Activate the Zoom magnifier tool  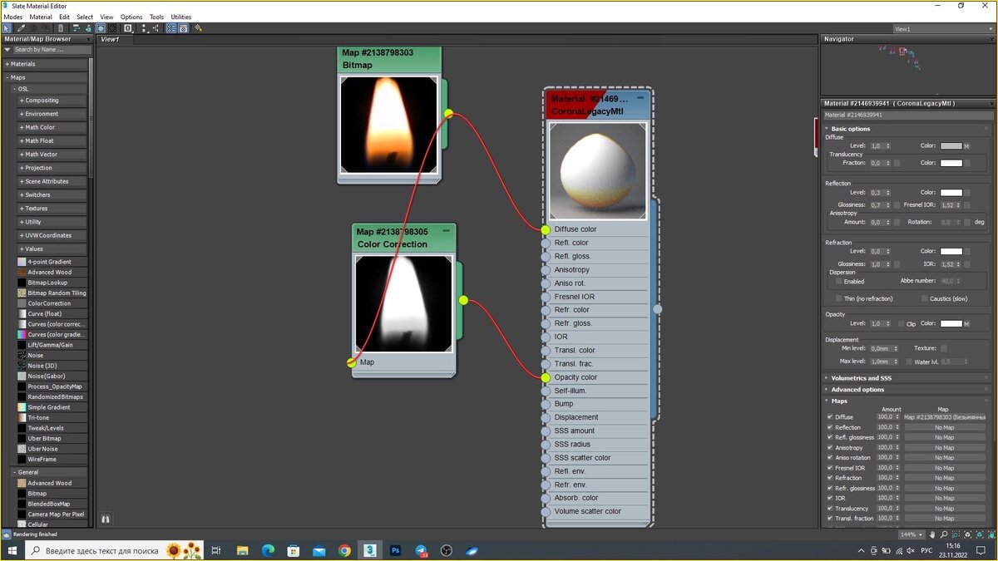click(944, 534)
